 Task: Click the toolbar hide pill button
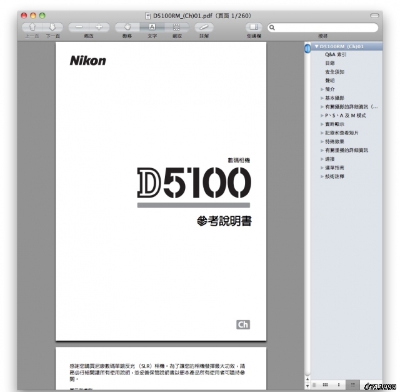(375, 16)
